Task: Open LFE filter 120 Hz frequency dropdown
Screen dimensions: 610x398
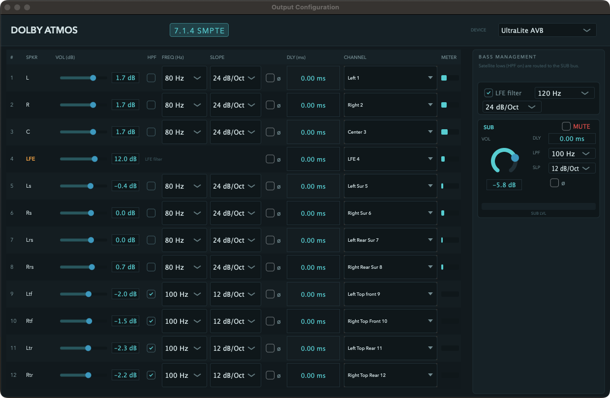Action: pos(564,93)
